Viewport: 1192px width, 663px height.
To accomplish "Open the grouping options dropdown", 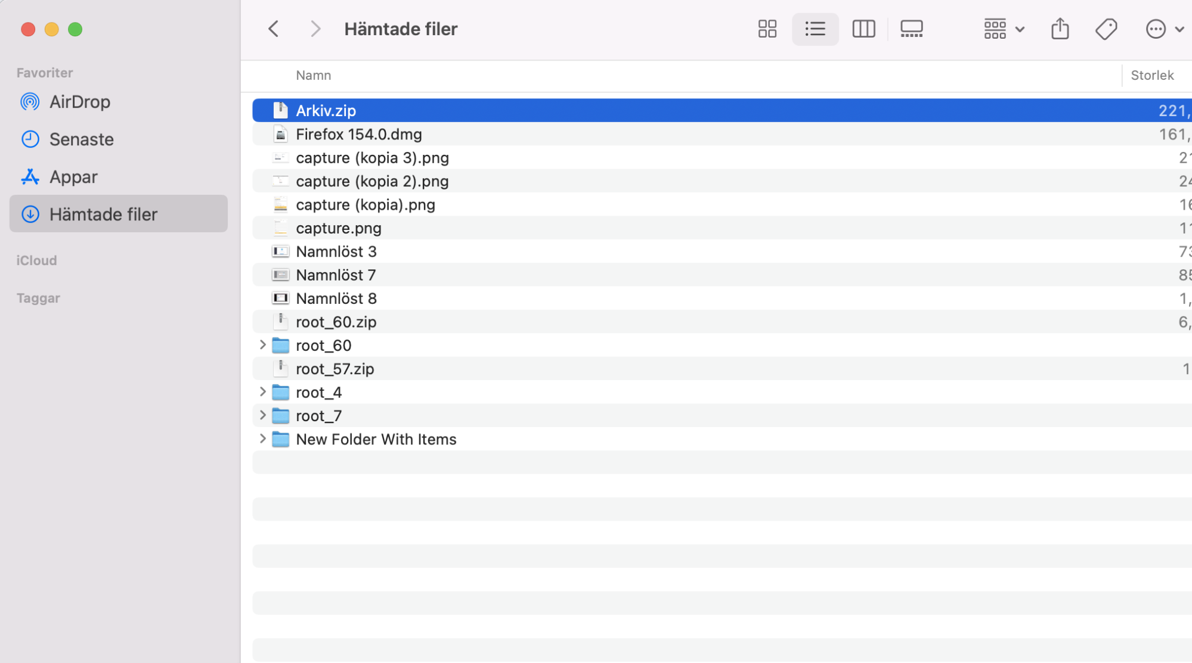I will (1004, 29).
